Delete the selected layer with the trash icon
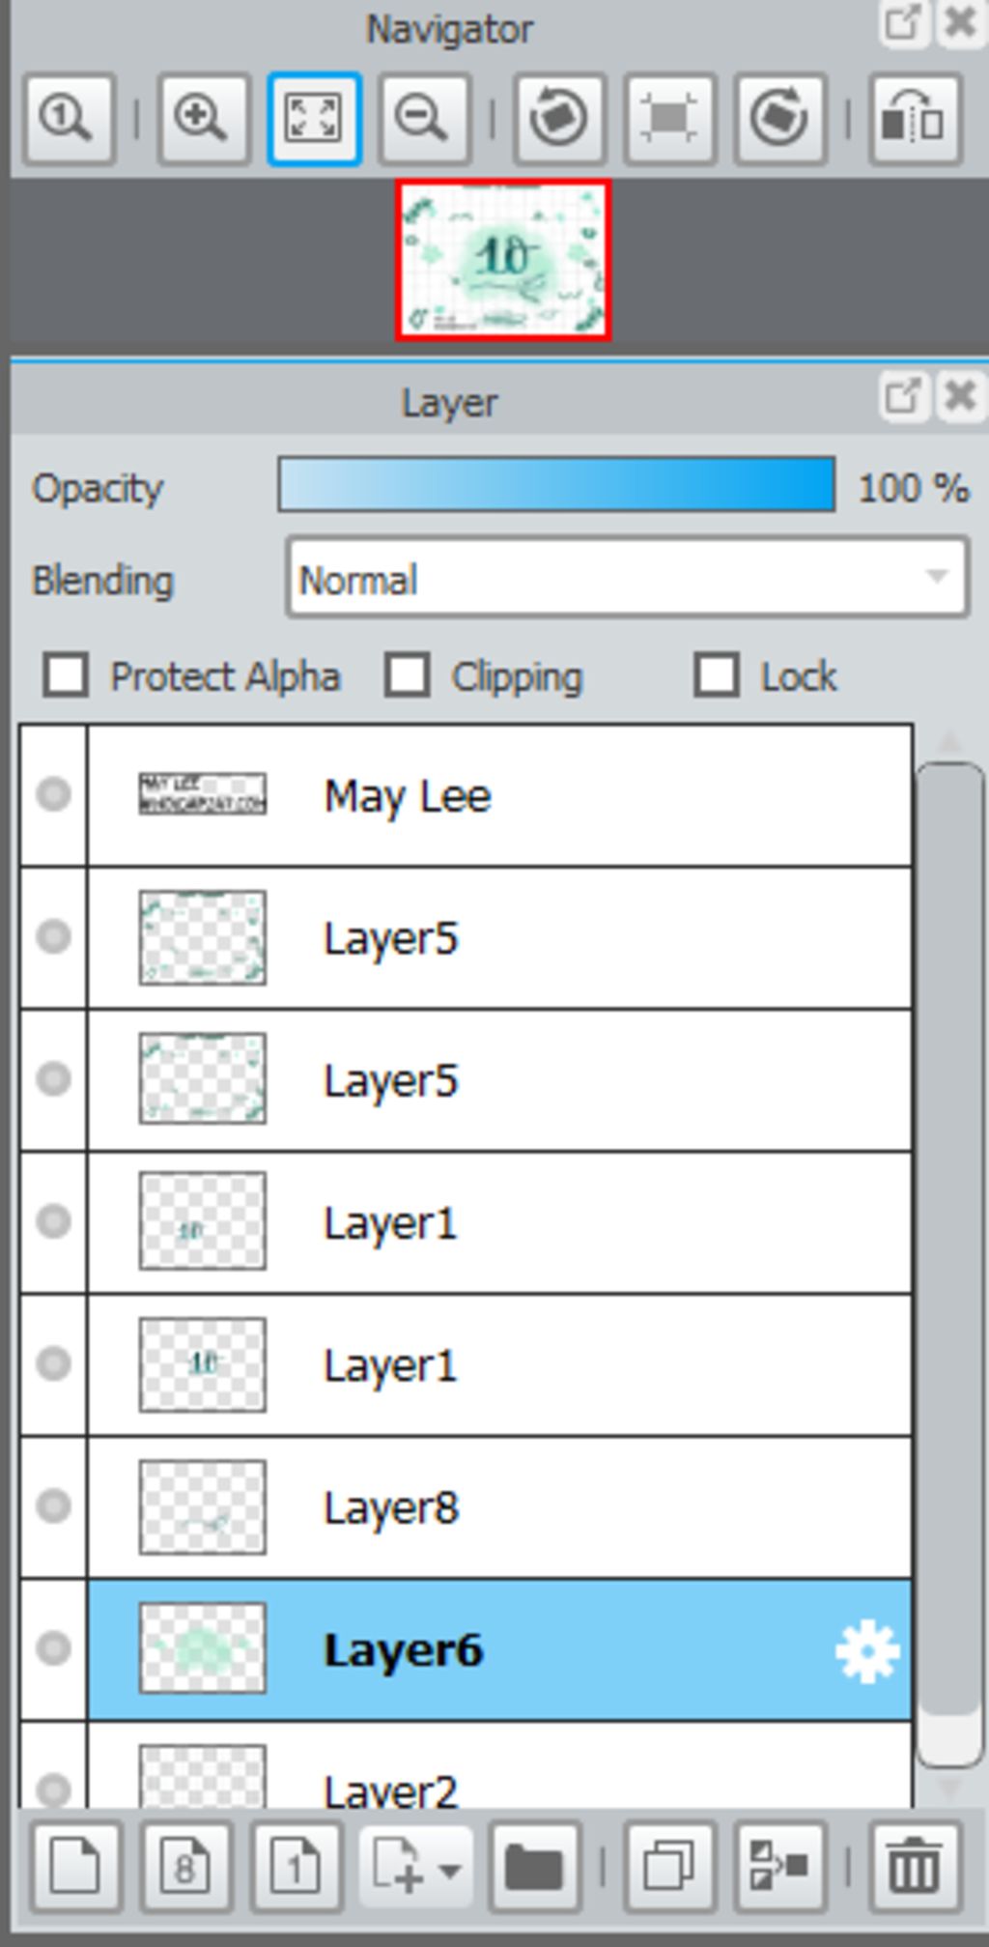989x1947 pixels. [x=915, y=1867]
